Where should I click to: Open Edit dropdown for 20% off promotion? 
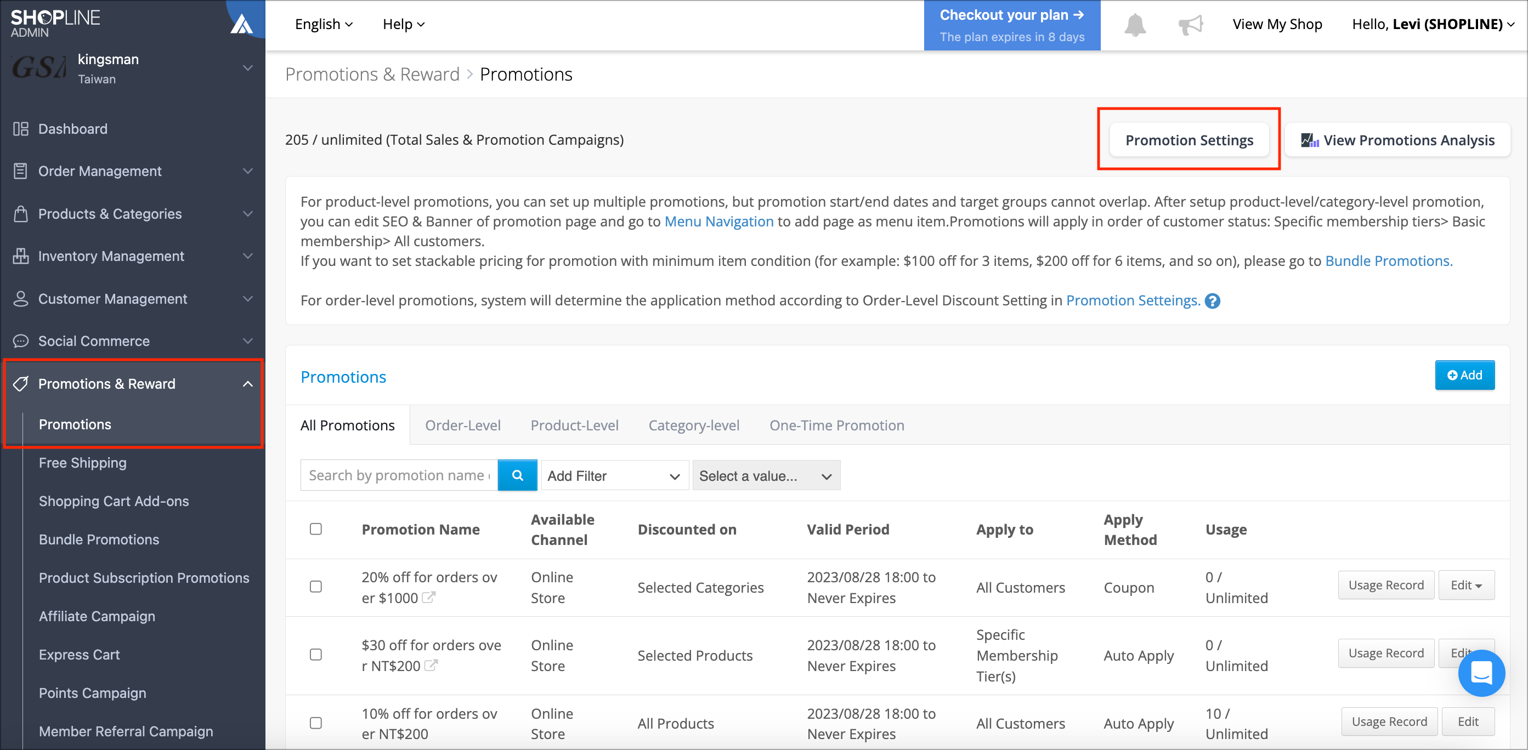(1467, 585)
